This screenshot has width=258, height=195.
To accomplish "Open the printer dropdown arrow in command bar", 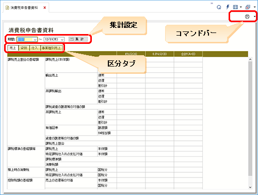I will tap(254, 17).
